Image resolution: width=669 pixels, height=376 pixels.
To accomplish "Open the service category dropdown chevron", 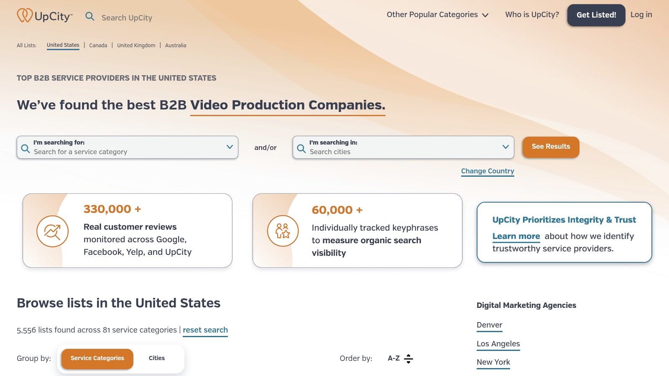I will 230,147.
